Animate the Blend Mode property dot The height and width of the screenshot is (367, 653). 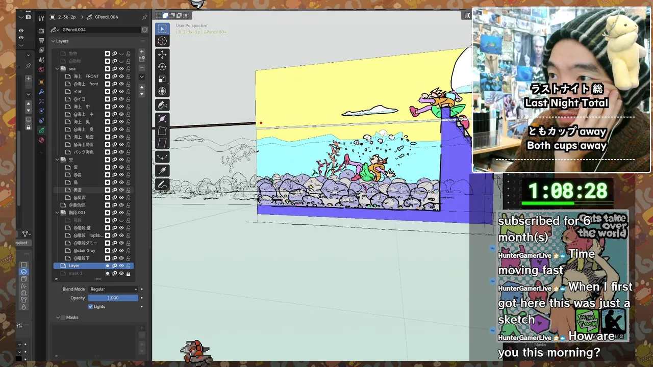(141, 289)
